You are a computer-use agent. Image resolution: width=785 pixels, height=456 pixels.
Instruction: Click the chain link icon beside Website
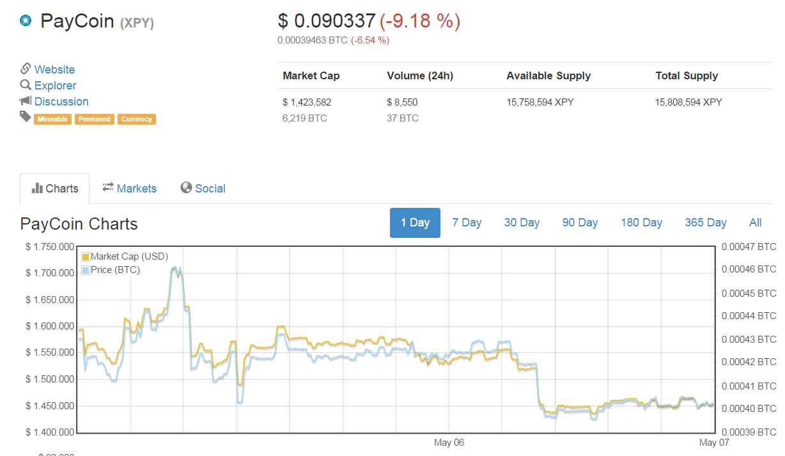(x=26, y=69)
